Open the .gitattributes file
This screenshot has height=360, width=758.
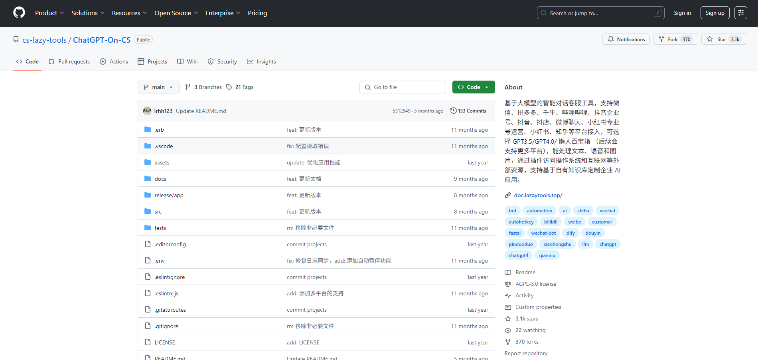coord(170,310)
